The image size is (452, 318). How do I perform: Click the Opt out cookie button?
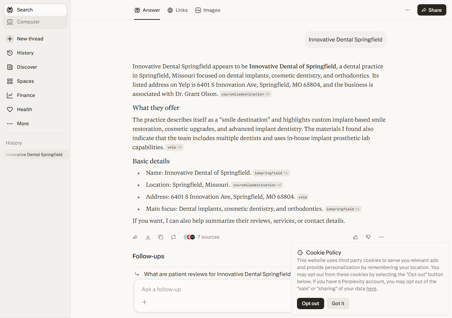310,304
